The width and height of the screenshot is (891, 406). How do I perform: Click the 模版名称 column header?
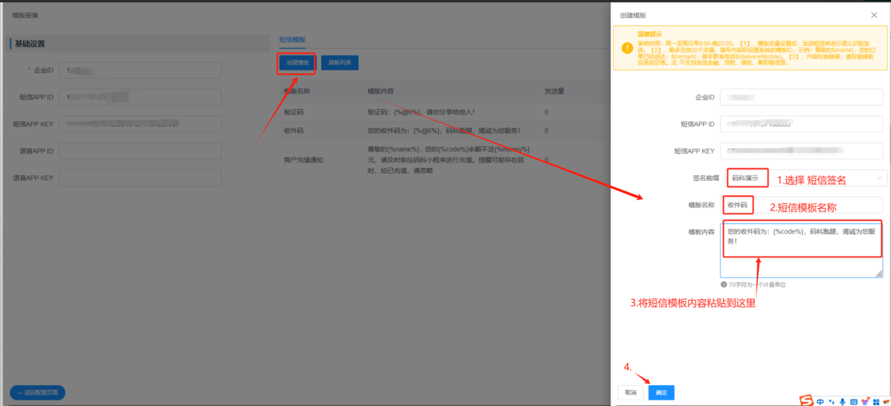click(x=297, y=91)
